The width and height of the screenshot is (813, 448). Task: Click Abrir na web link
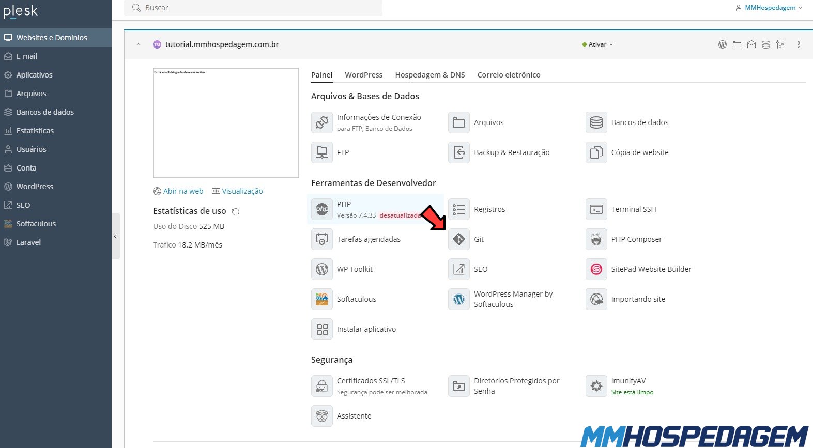coord(178,191)
